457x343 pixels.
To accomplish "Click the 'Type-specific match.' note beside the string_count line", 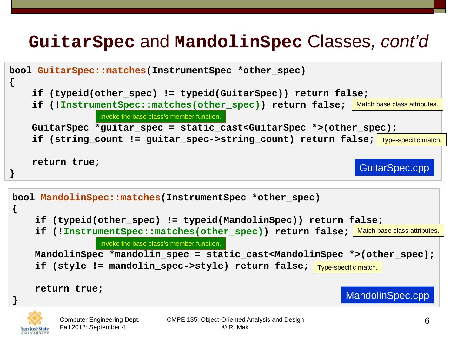I will click(x=412, y=140).
